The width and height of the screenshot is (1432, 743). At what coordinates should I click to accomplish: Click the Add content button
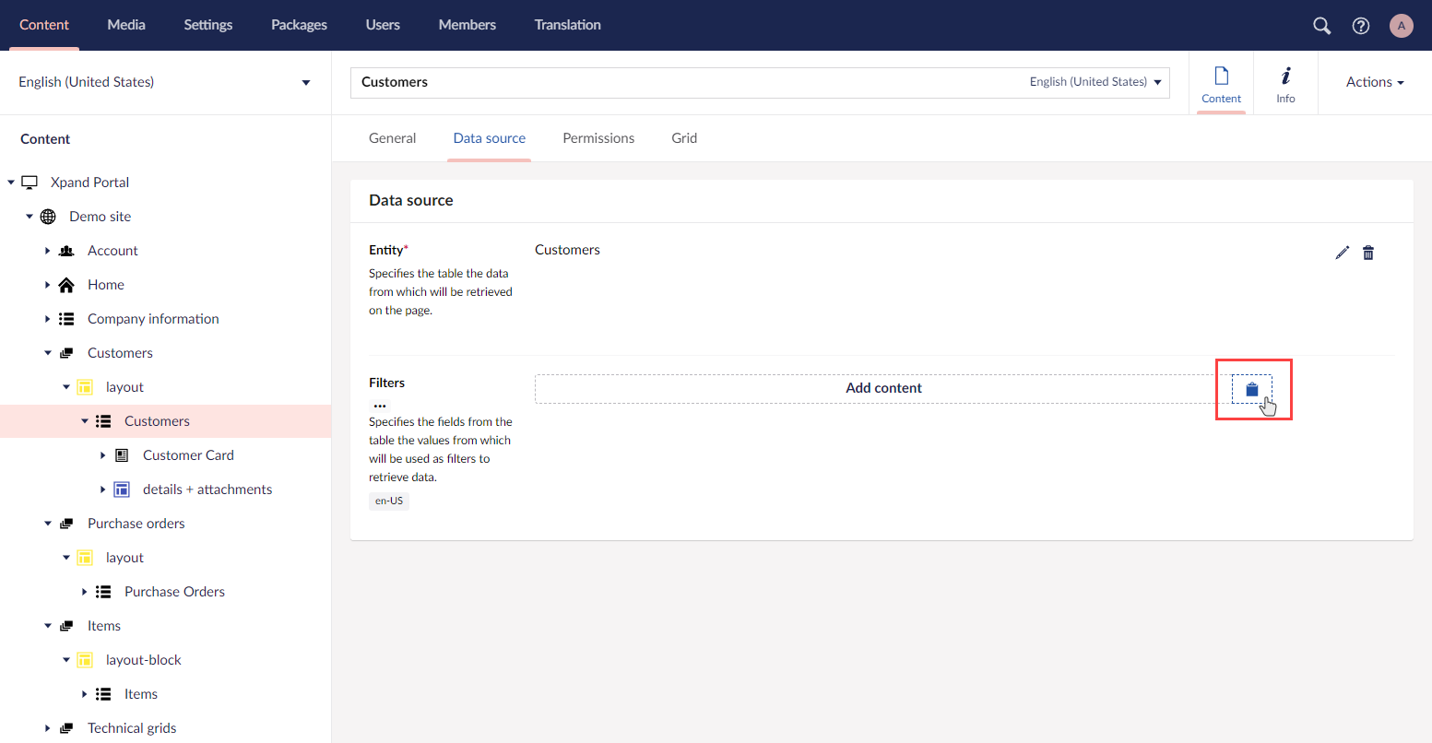point(882,388)
